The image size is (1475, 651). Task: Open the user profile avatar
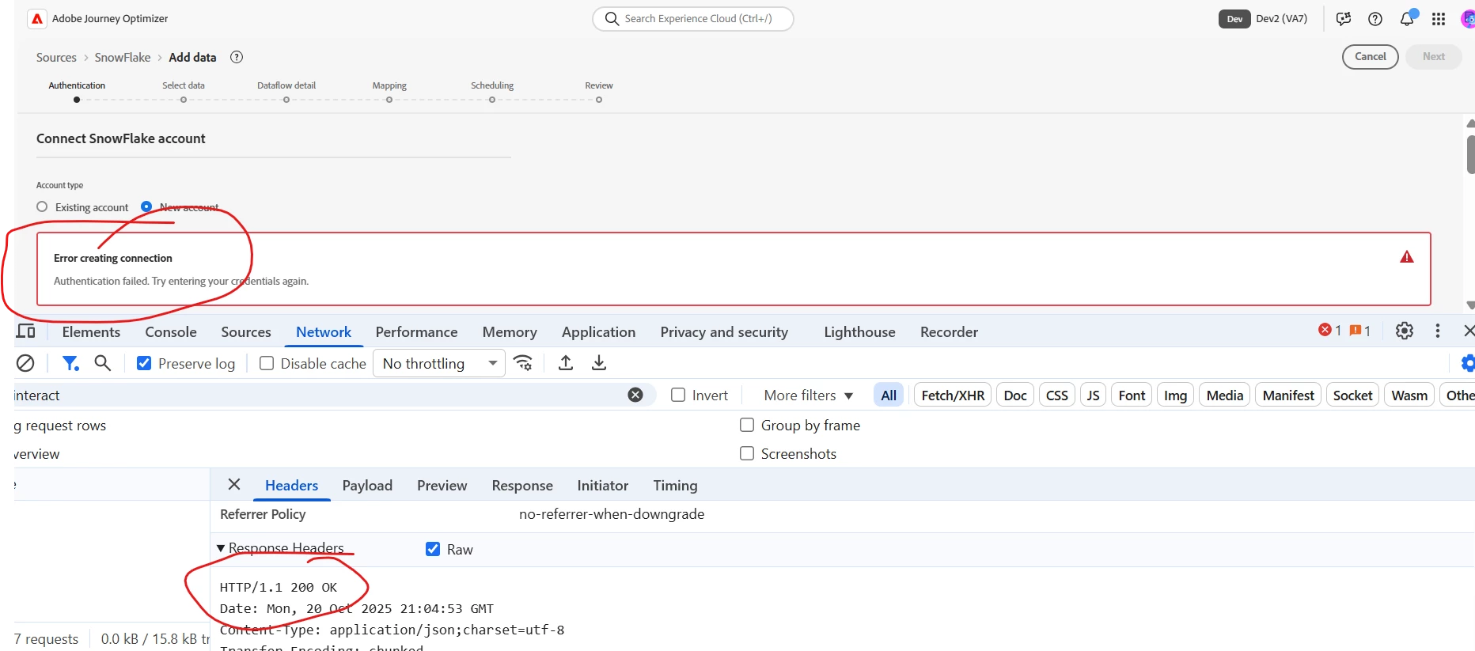point(1468,19)
